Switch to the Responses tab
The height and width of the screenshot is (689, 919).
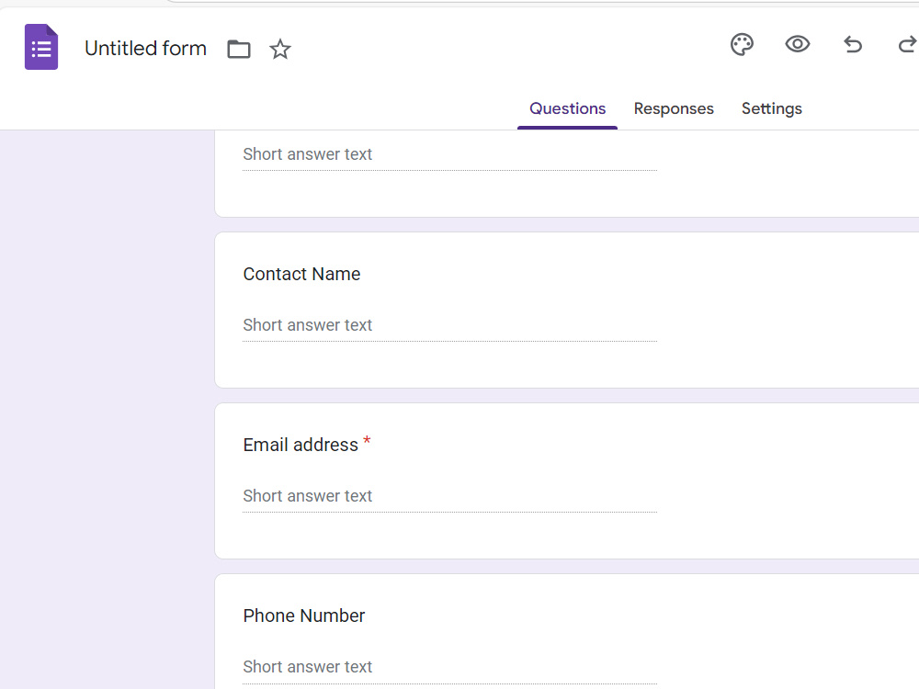point(674,109)
